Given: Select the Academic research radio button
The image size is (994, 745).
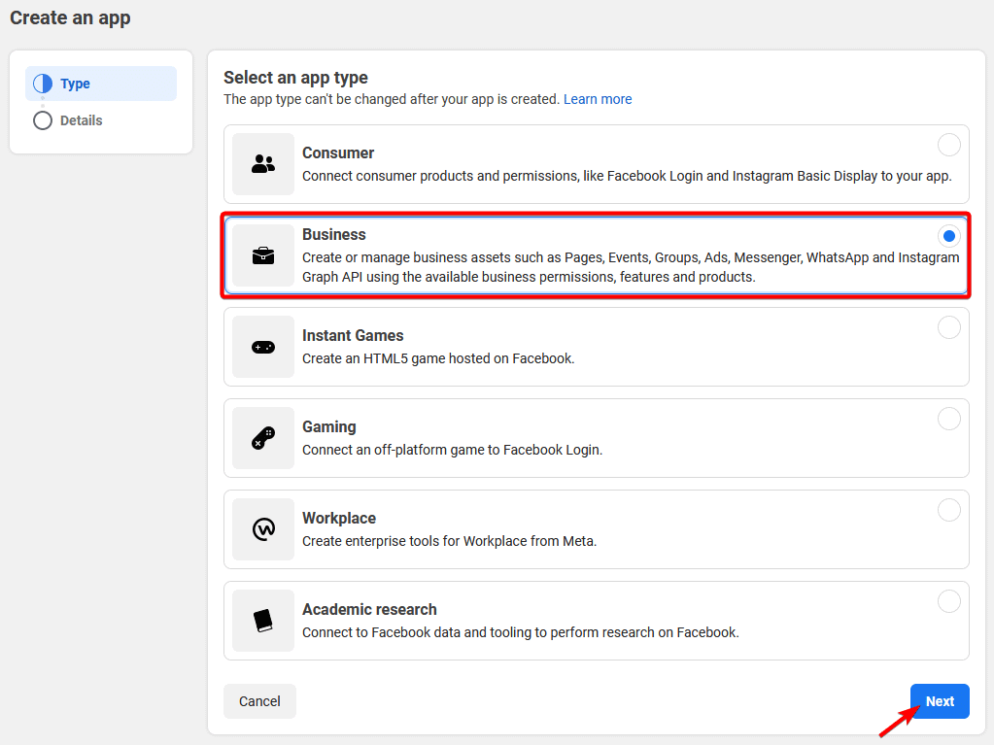Looking at the screenshot, I should [948, 600].
